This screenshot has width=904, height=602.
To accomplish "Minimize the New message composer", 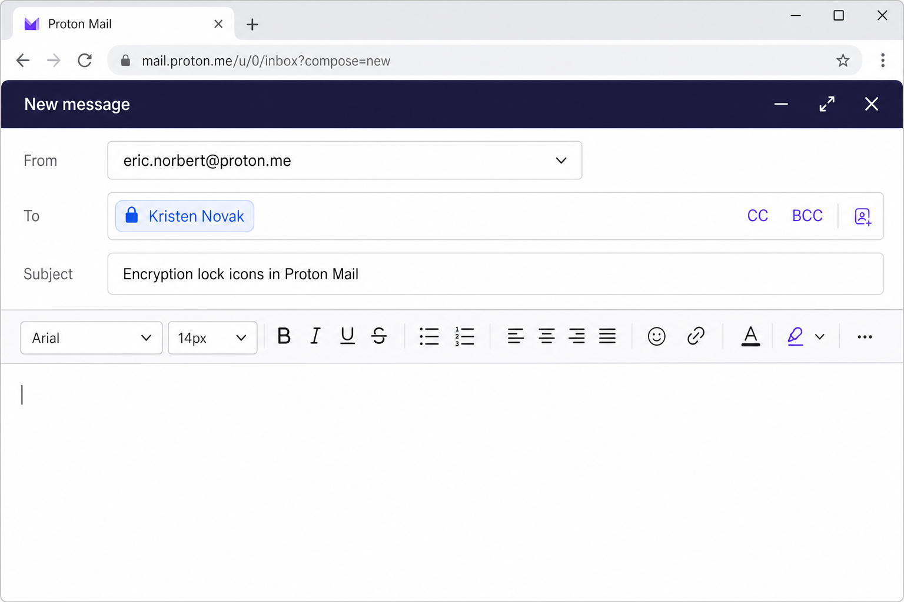I will tap(781, 104).
